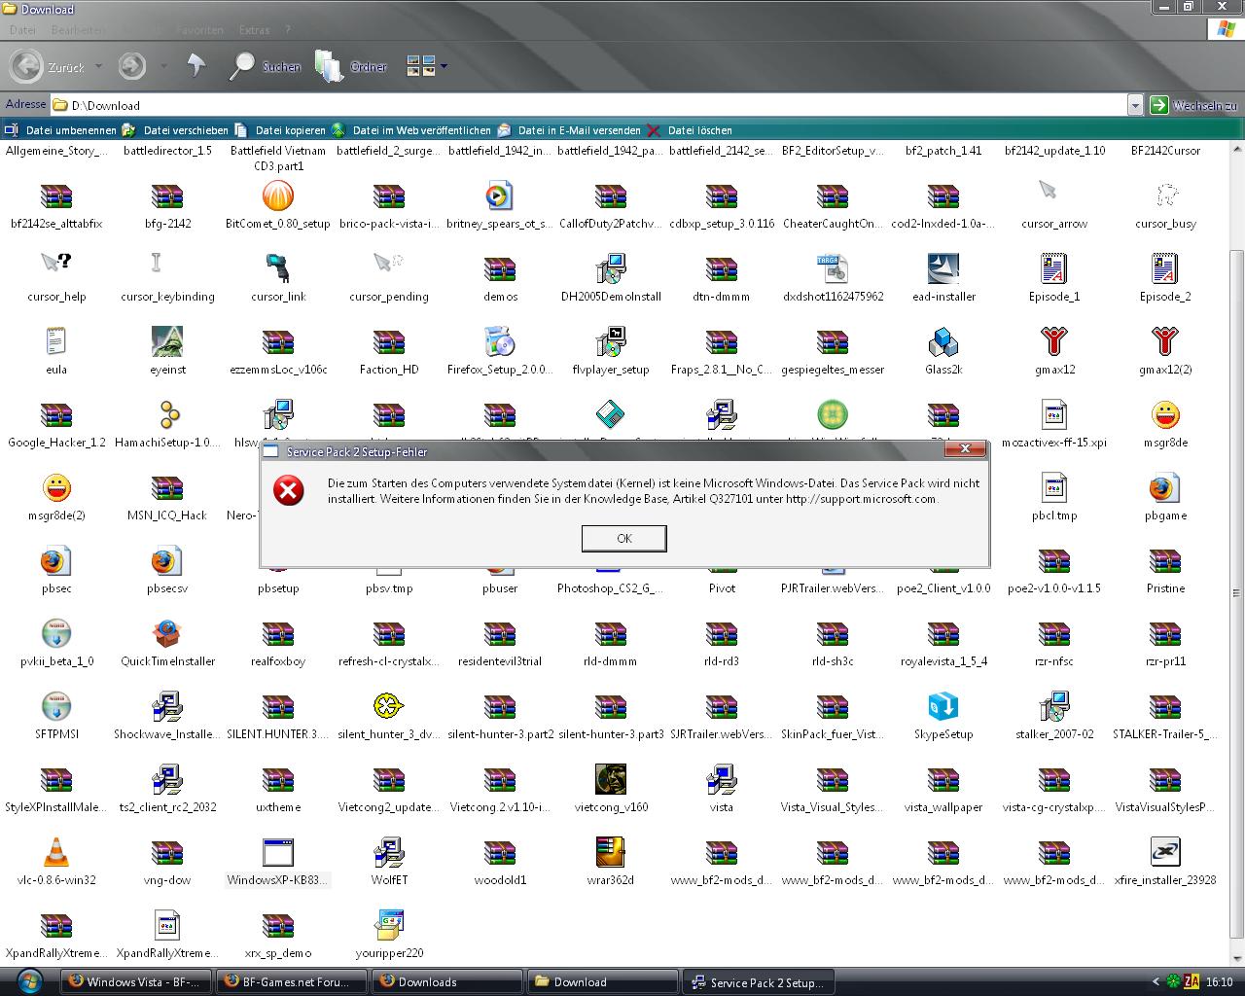The width and height of the screenshot is (1245, 996).
Task: Switch to Windows Vista - BF taskbar window
Action: tap(135, 981)
